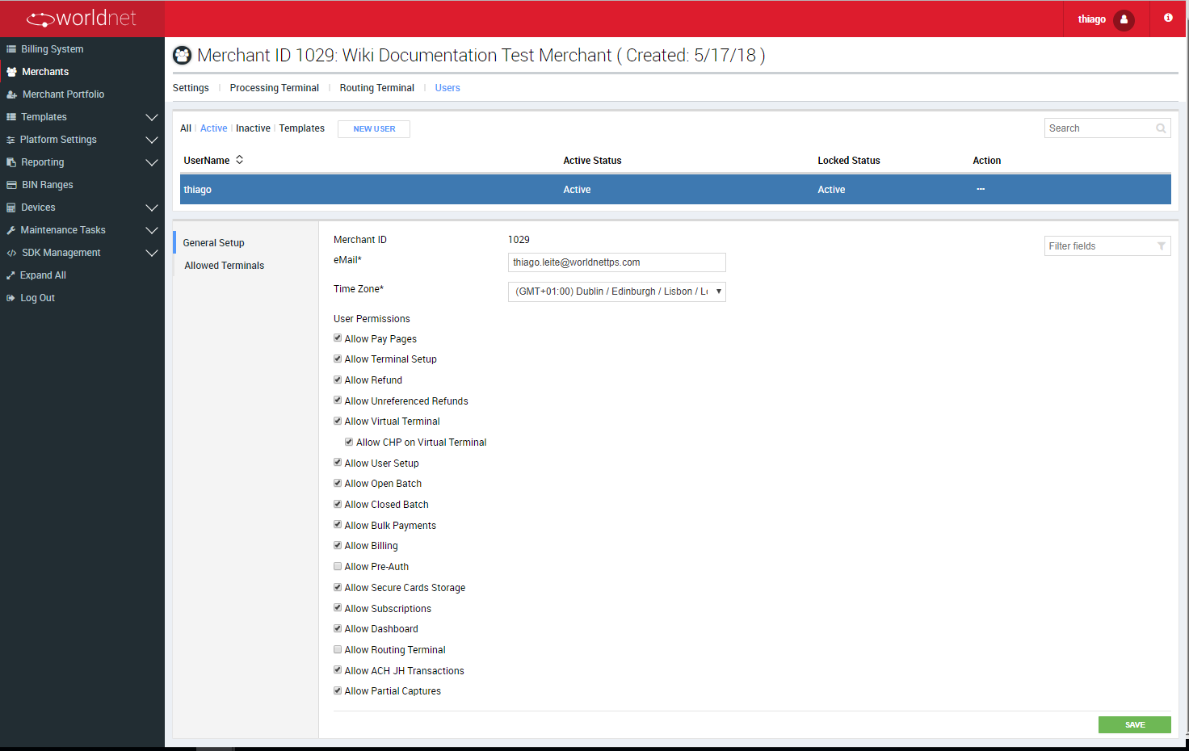The width and height of the screenshot is (1189, 751).
Task: Select the thiago user row
Action: (x=675, y=190)
